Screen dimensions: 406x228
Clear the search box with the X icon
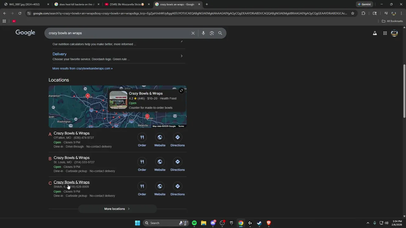pos(193,33)
